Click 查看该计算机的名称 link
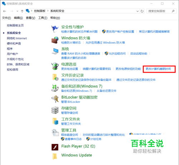Viewport: 179px width, 165px height. tap(74, 58)
